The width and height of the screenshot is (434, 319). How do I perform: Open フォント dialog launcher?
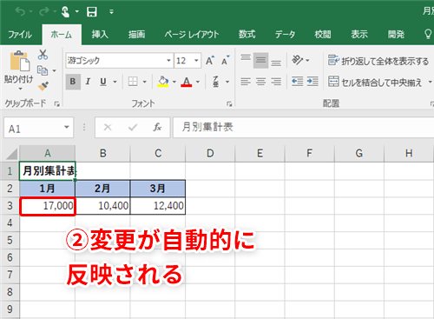pos(229,104)
